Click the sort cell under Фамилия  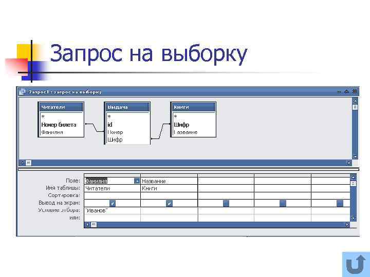pos(112,195)
